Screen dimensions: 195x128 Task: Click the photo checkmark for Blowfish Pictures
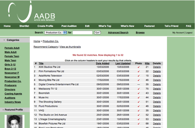click(x=139, y=124)
